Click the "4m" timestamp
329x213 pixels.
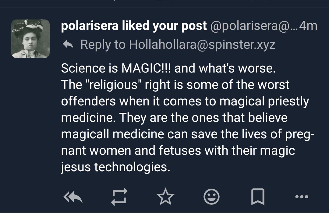click(x=308, y=26)
